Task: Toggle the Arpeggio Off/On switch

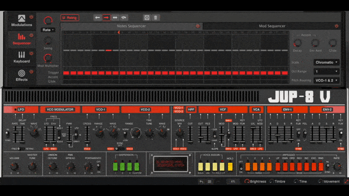Action: (x=241, y=167)
